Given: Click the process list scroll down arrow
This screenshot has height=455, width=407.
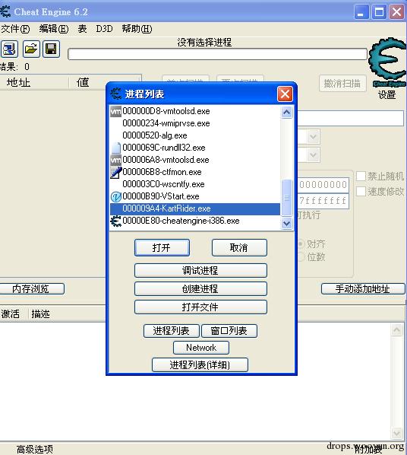Looking at the screenshot, I should point(286,224).
